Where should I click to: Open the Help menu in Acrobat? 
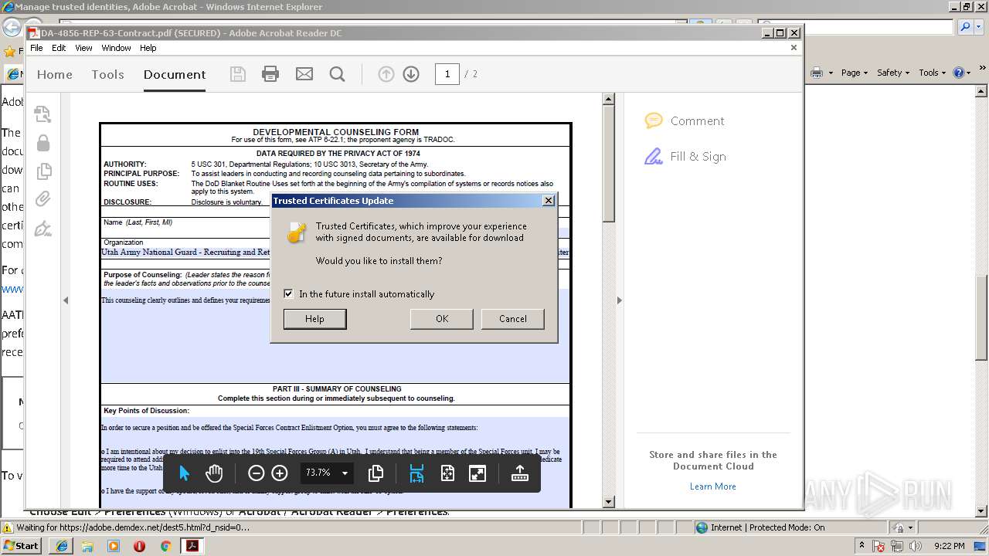[x=148, y=48]
